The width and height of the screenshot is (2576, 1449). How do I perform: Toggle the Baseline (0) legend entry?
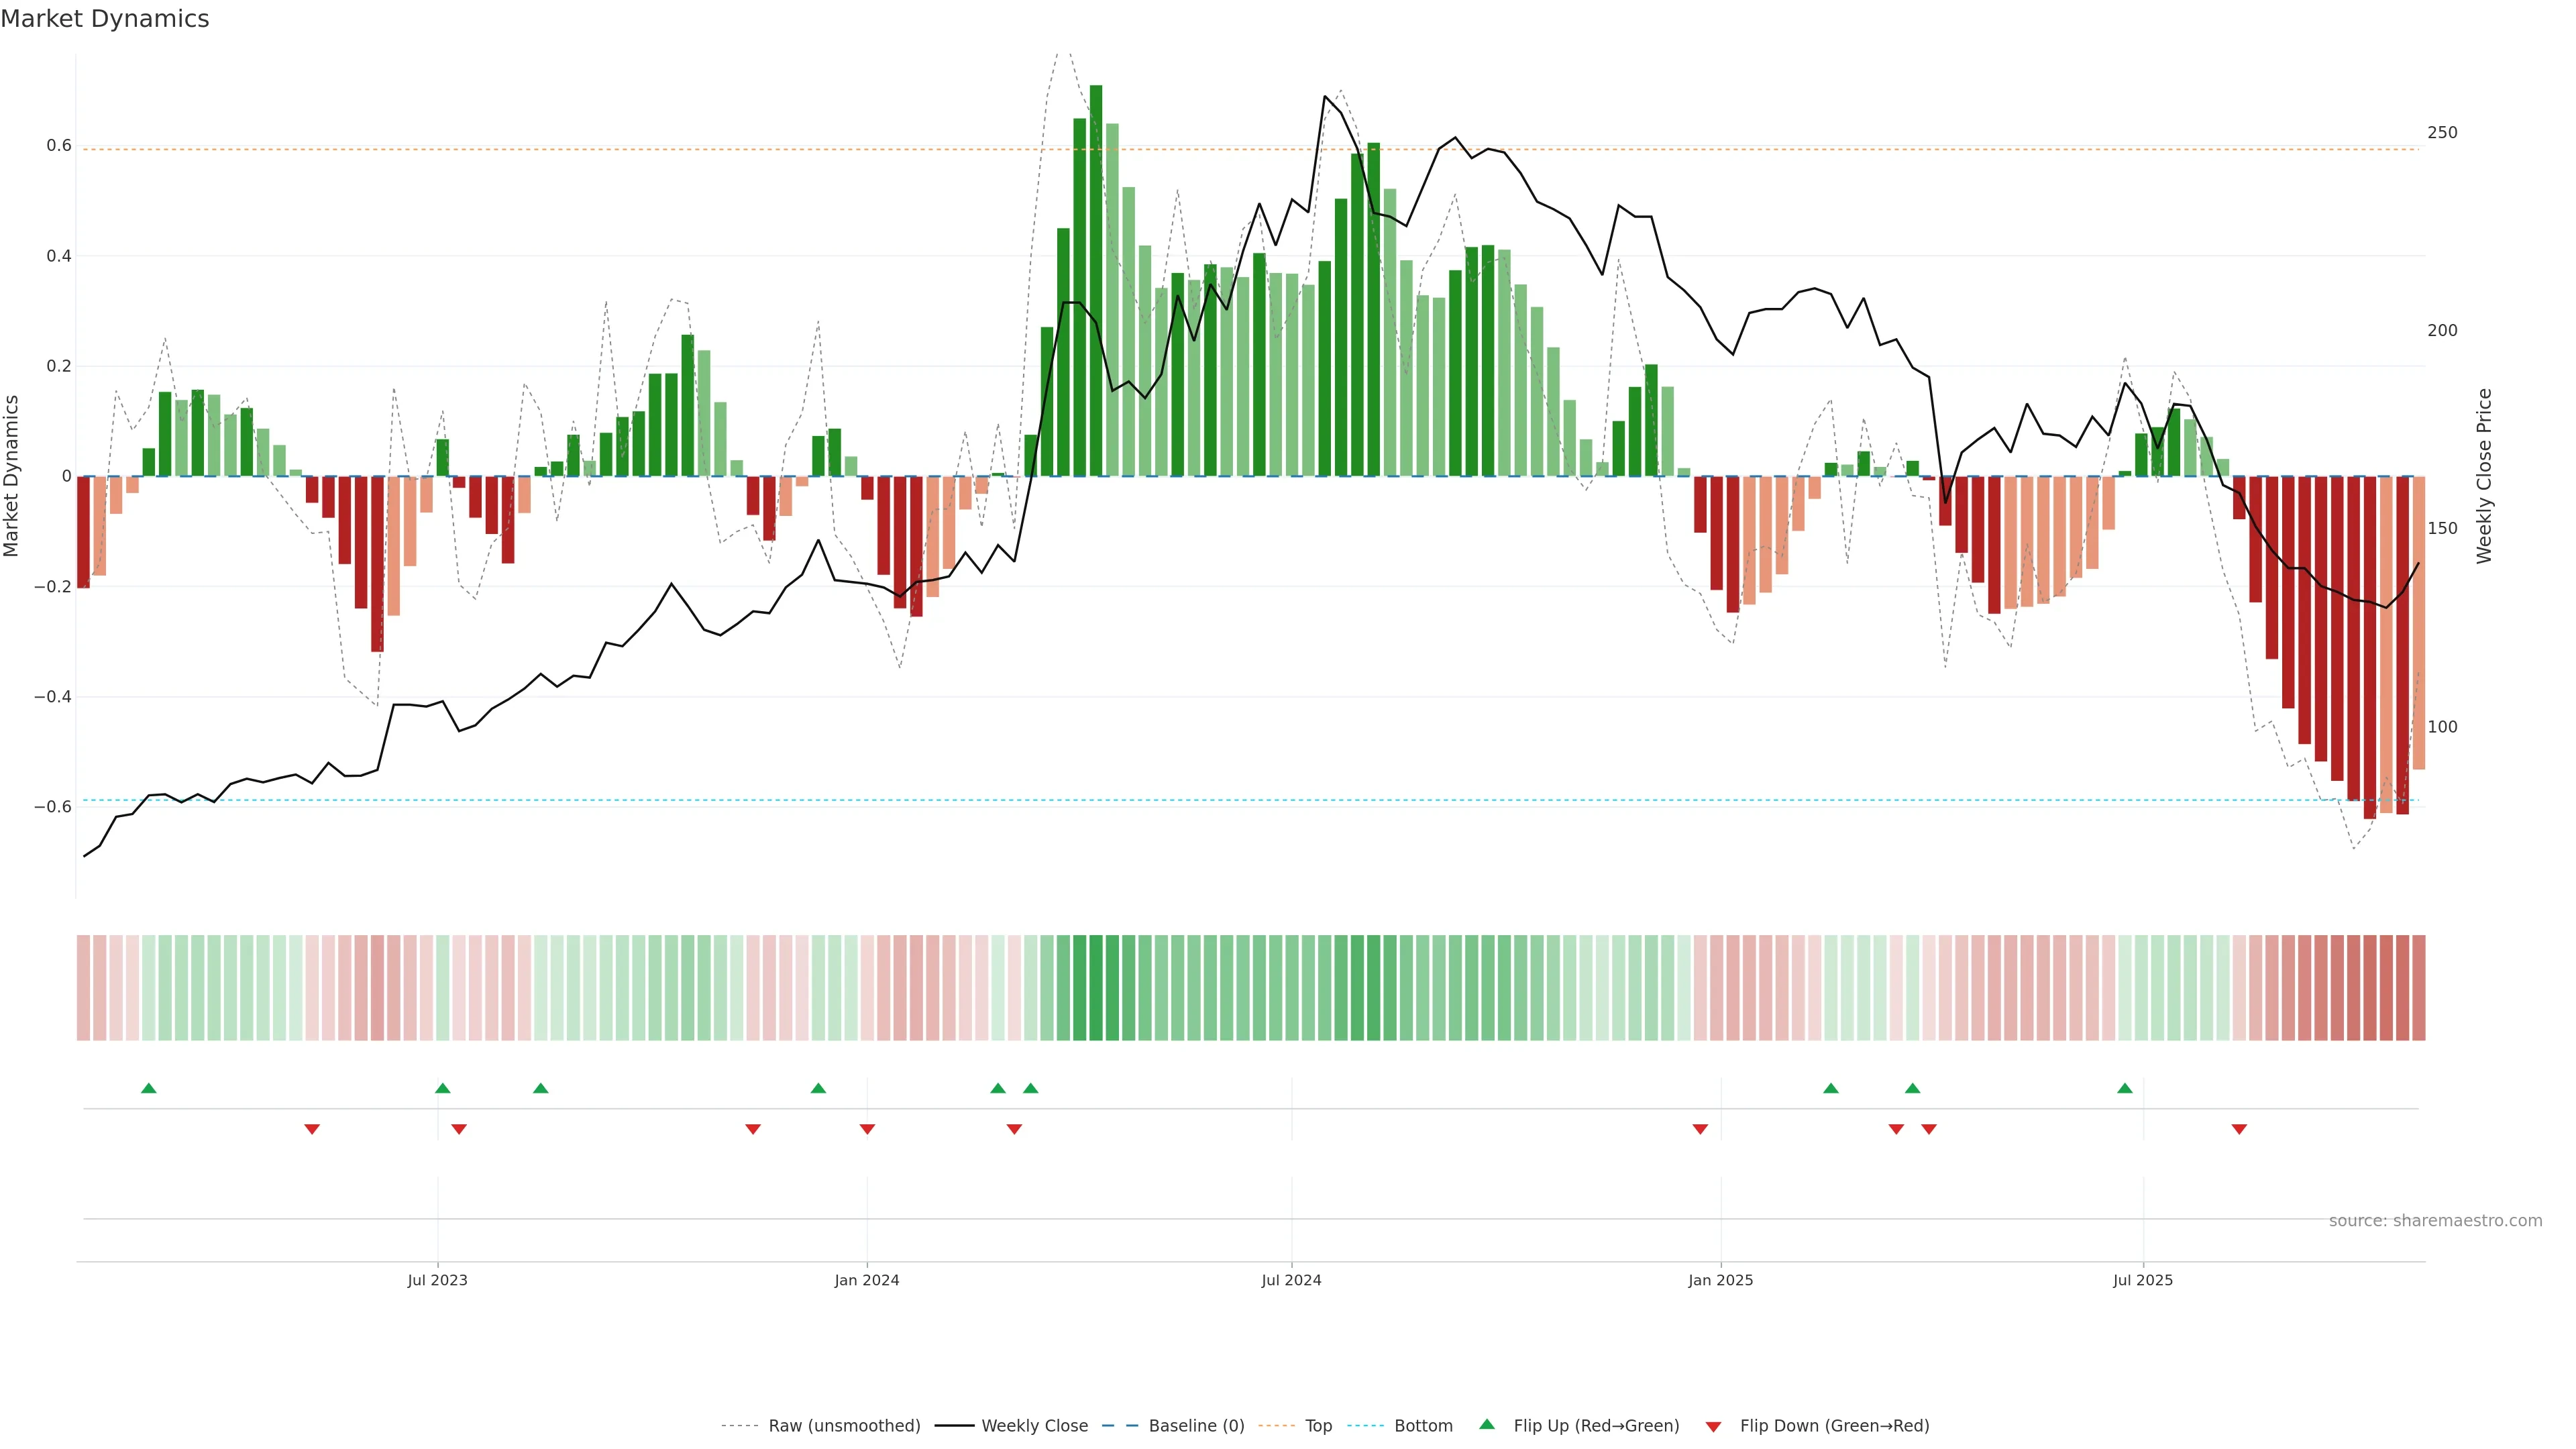1196,1426
